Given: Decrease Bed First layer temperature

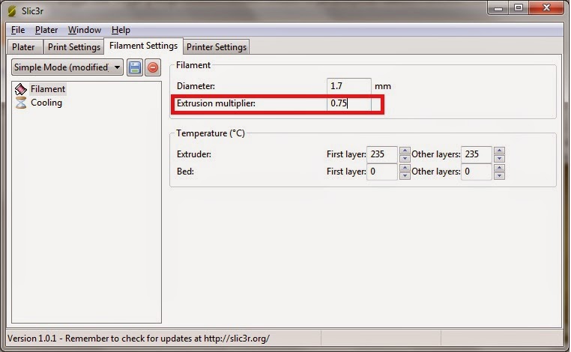Looking at the screenshot, I should (x=405, y=175).
